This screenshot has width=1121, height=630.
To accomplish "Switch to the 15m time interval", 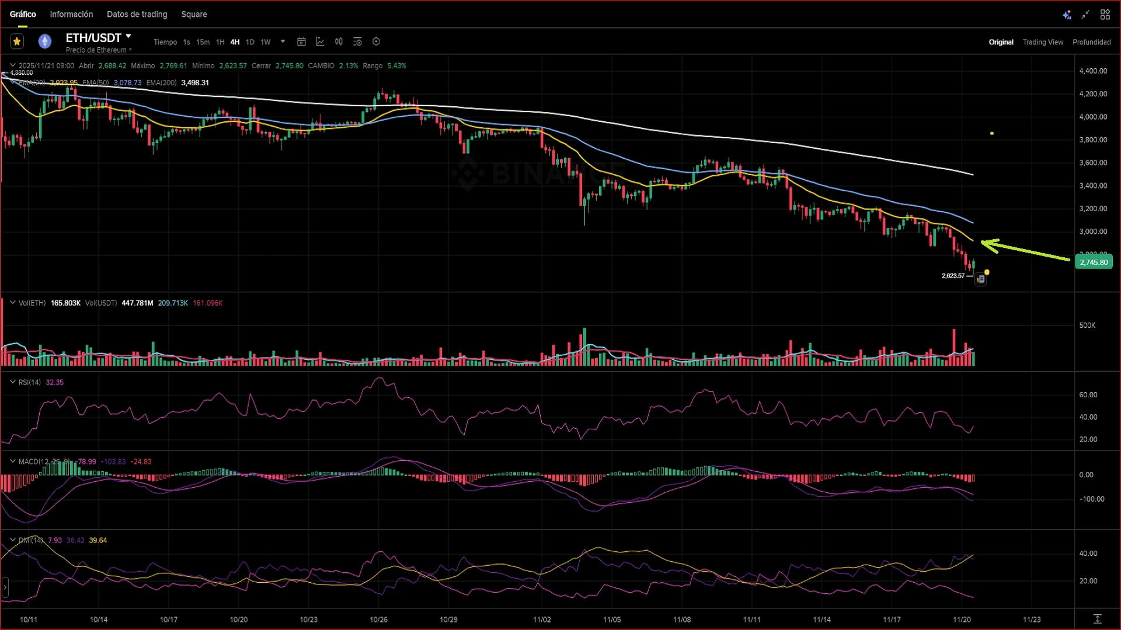I will point(203,42).
